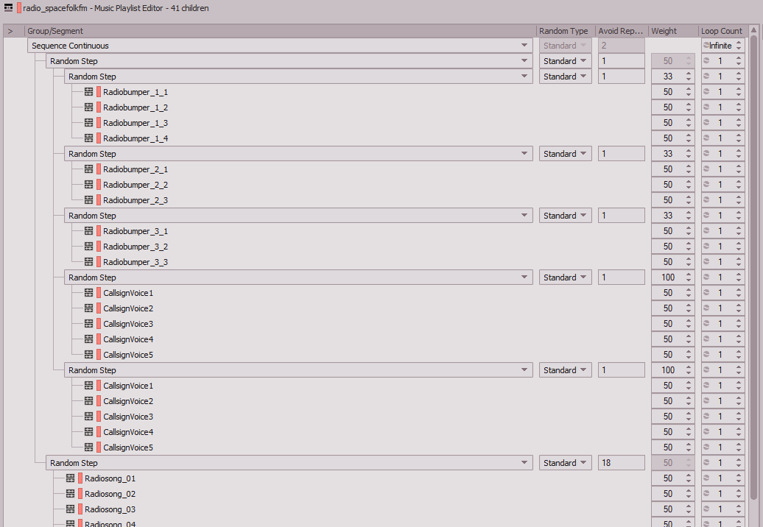Viewport: 763px width, 527px height.
Task: Open Random Type dropdown for Radiobumper_3 group
Action: (x=565, y=216)
